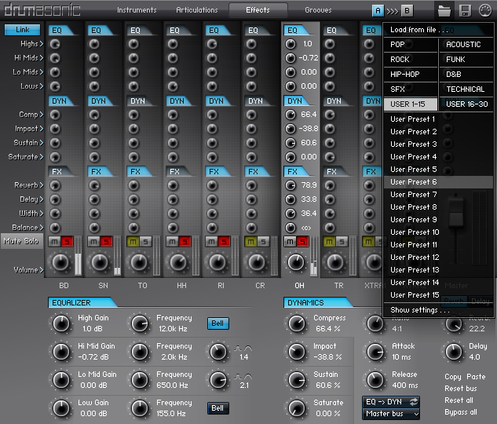Switch to the Grooves tab

[318, 10]
